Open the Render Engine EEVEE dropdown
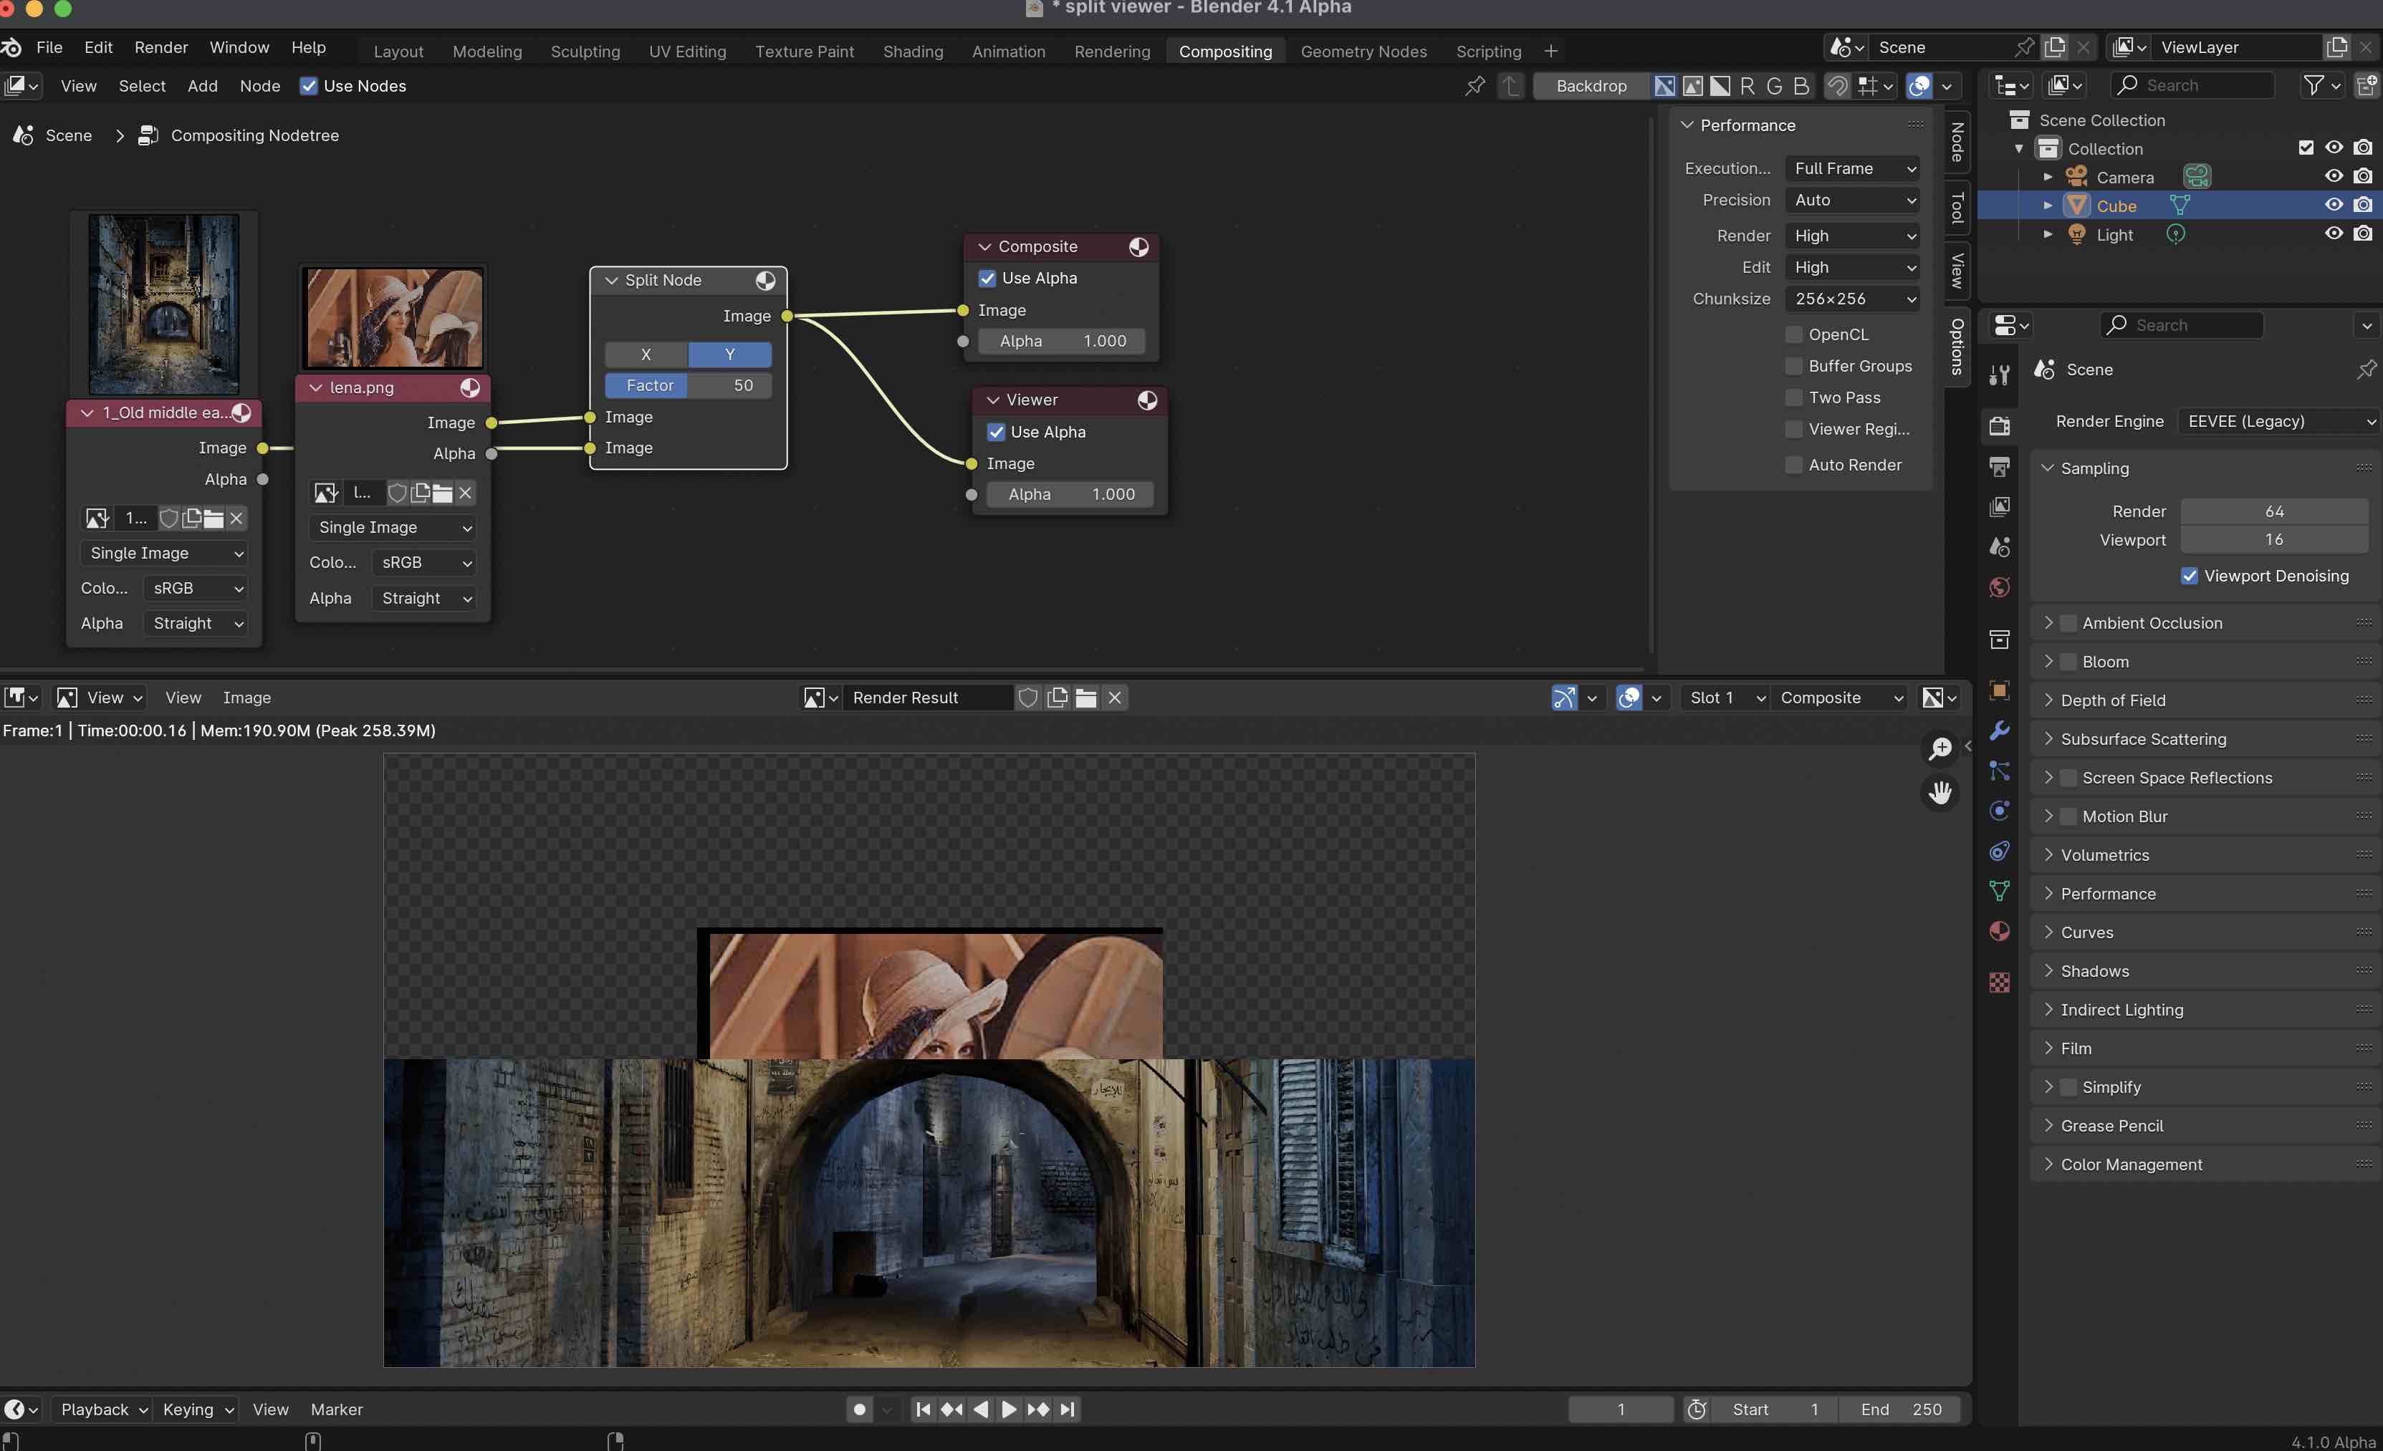 click(2280, 421)
